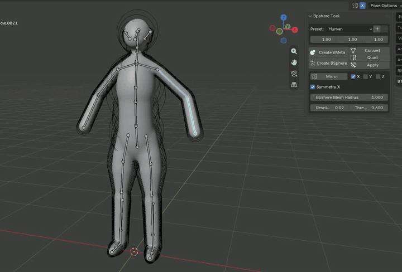Click the red X axis gizmo ball
Screen dimensions: 402x272
(x=295, y=30)
